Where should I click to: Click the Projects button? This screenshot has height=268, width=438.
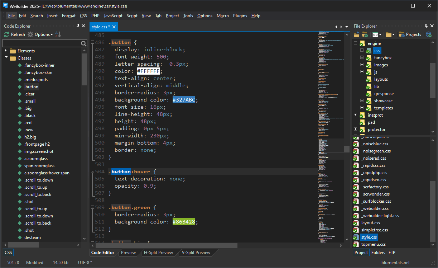coord(410,34)
